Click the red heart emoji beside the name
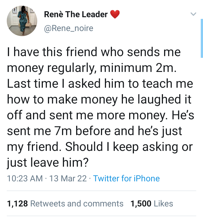The height and width of the screenshot is (218, 203). (x=115, y=14)
